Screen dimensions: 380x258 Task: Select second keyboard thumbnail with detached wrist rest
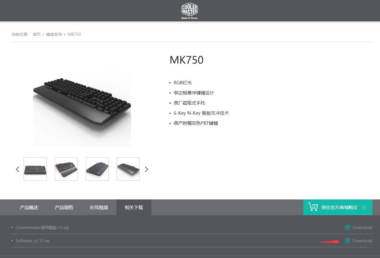click(x=66, y=169)
